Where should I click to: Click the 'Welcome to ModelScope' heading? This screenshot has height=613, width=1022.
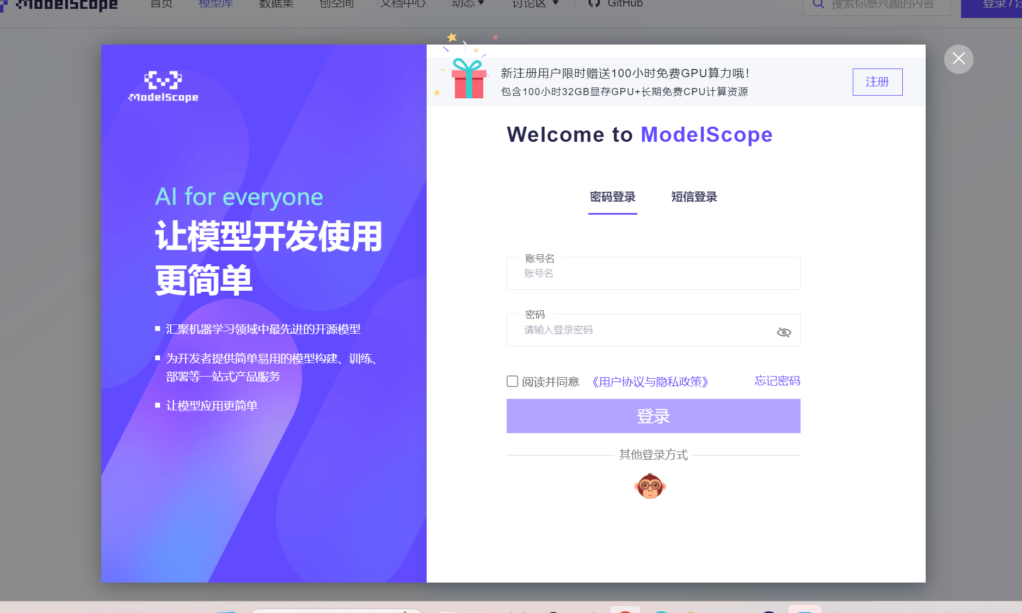[x=639, y=135]
